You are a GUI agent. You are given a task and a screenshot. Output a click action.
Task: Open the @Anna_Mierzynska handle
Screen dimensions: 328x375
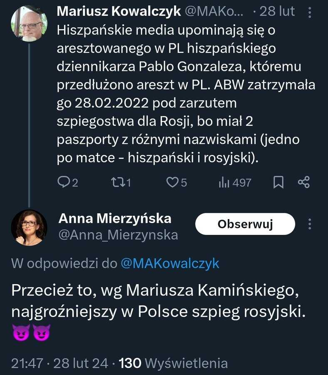[118, 235]
